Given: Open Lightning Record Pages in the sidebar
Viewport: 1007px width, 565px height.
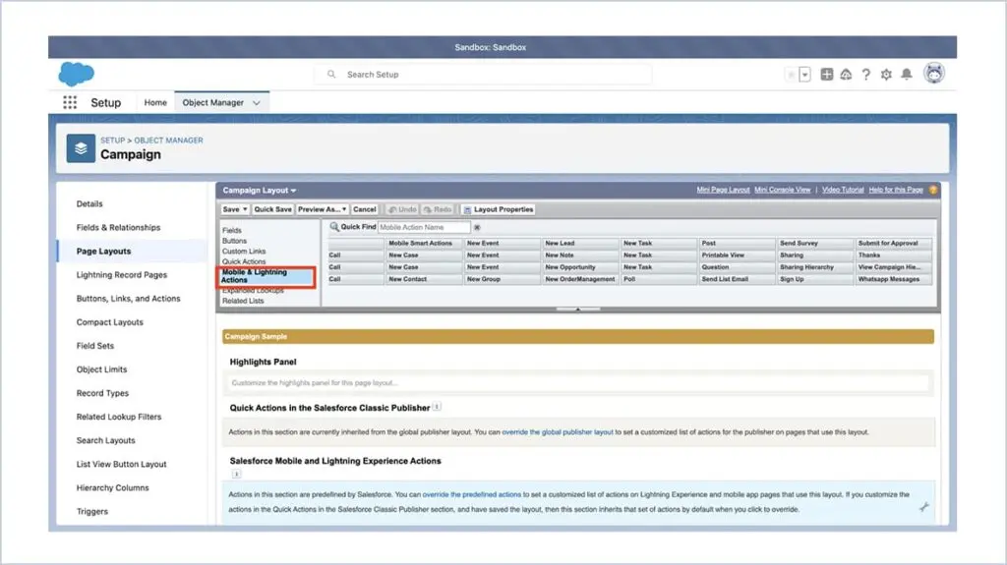Looking at the screenshot, I should tap(121, 275).
